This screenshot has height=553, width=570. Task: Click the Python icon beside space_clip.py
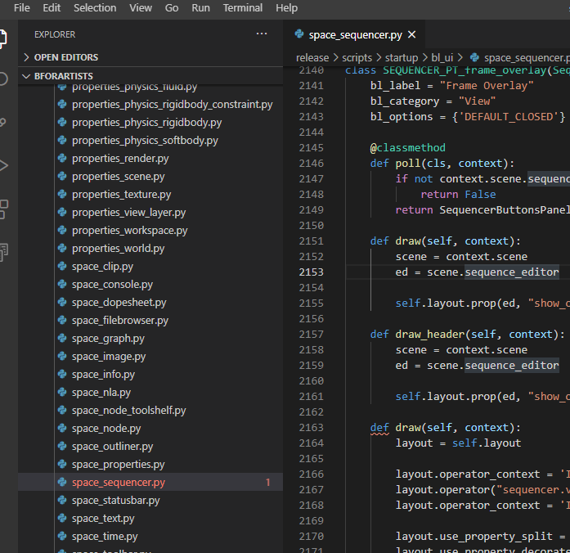coord(62,266)
